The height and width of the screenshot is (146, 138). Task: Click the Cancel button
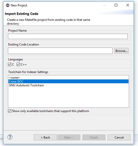pyautogui.click(x=119, y=137)
